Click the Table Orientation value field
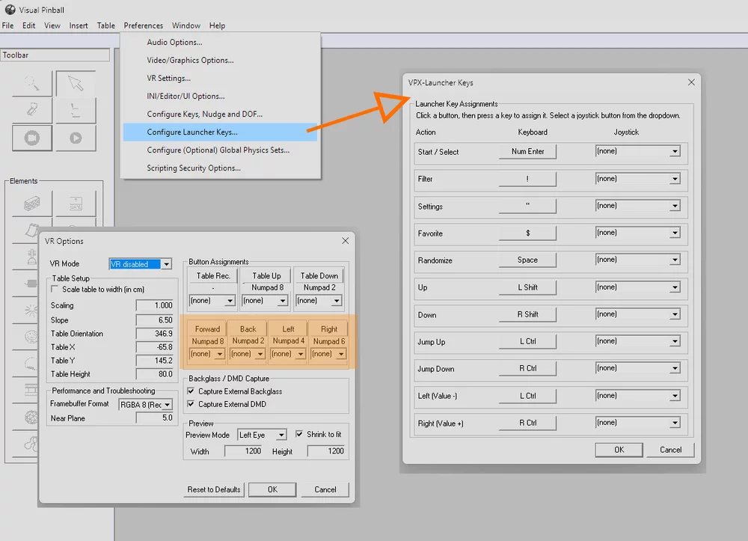748x541 pixels. pyautogui.click(x=155, y=334)
